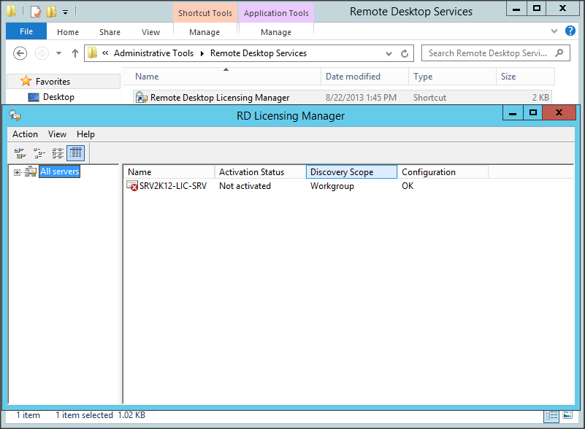Switch to Large Icons view in toolbar

click(x=20, y=152)
